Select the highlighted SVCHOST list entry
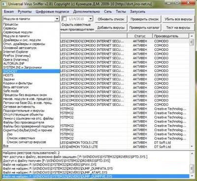 (x=31, y=71)
